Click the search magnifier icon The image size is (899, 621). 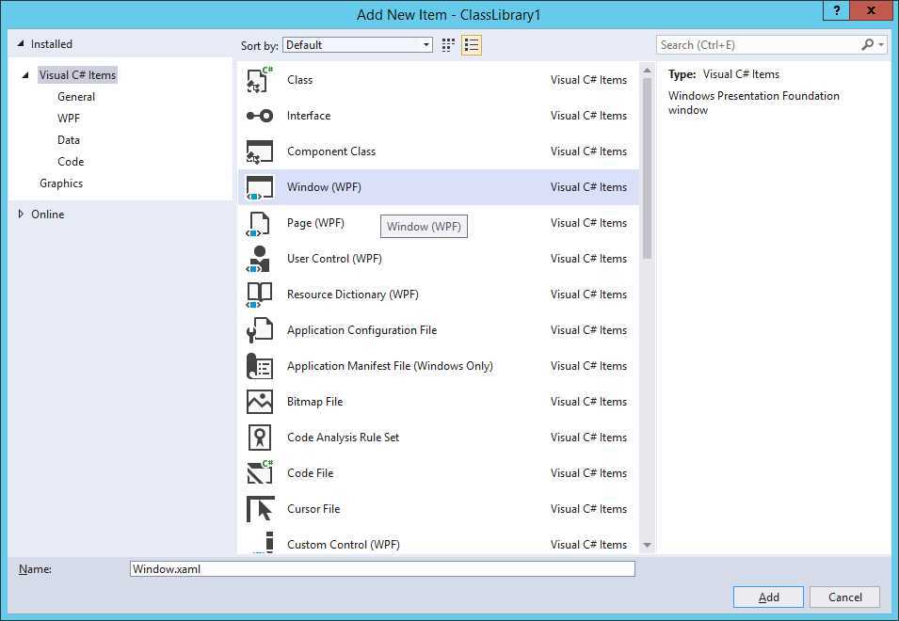pyautogui.click(x=867, y=44)
